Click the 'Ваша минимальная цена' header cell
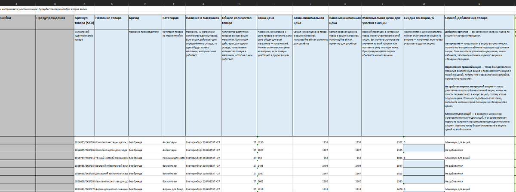This screenshot has height=192, width=516. tap(310, 21)
